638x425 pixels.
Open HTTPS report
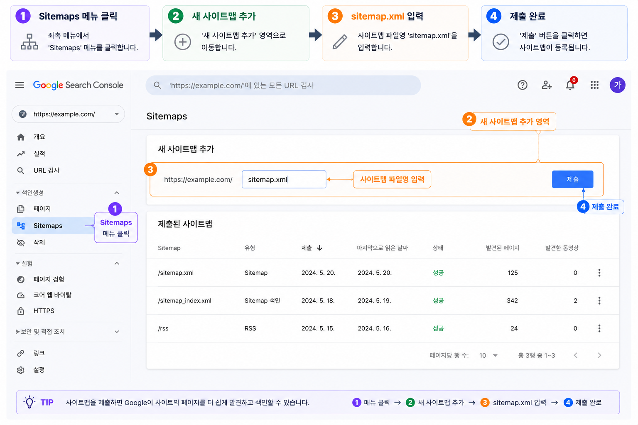tap(44, 311)
